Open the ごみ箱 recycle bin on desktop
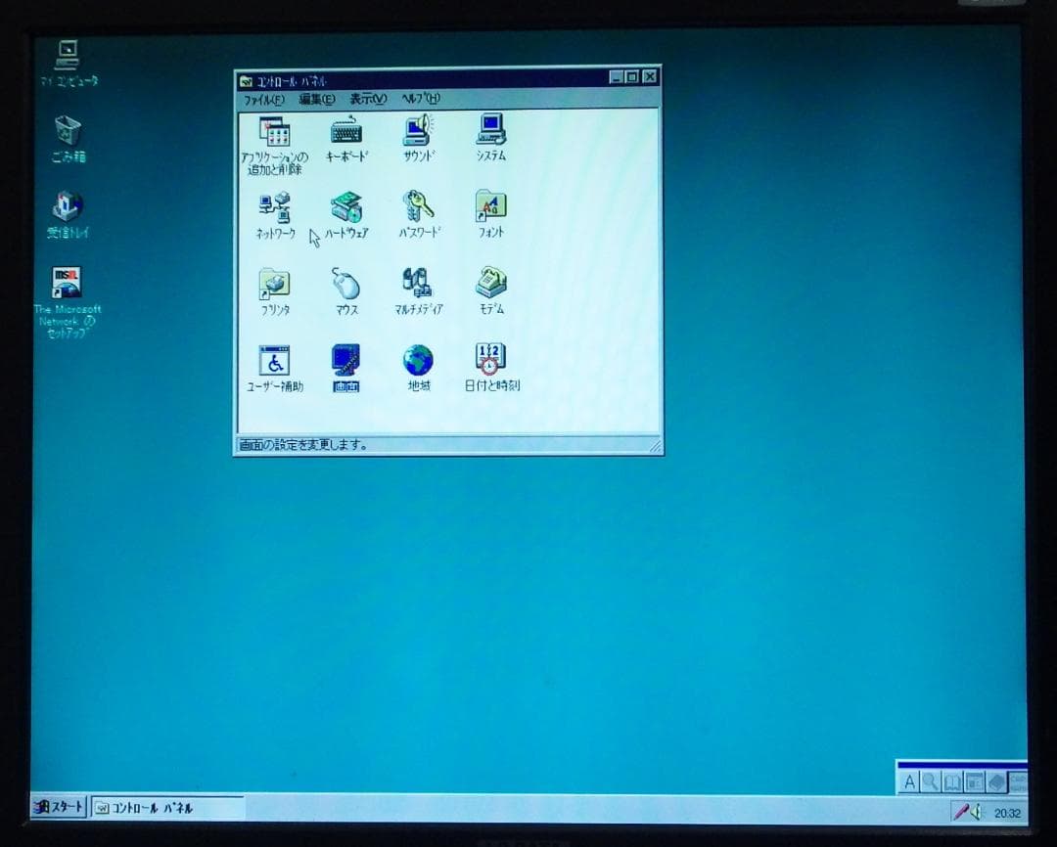This screenshot has height=847, width=1057. (66, 131)
